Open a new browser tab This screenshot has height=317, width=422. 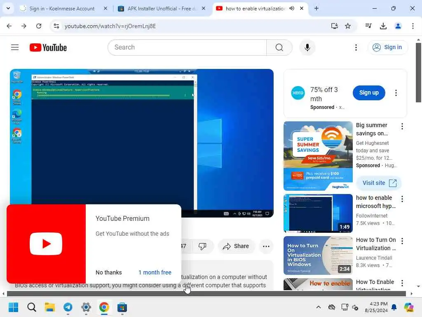(316, 8)
